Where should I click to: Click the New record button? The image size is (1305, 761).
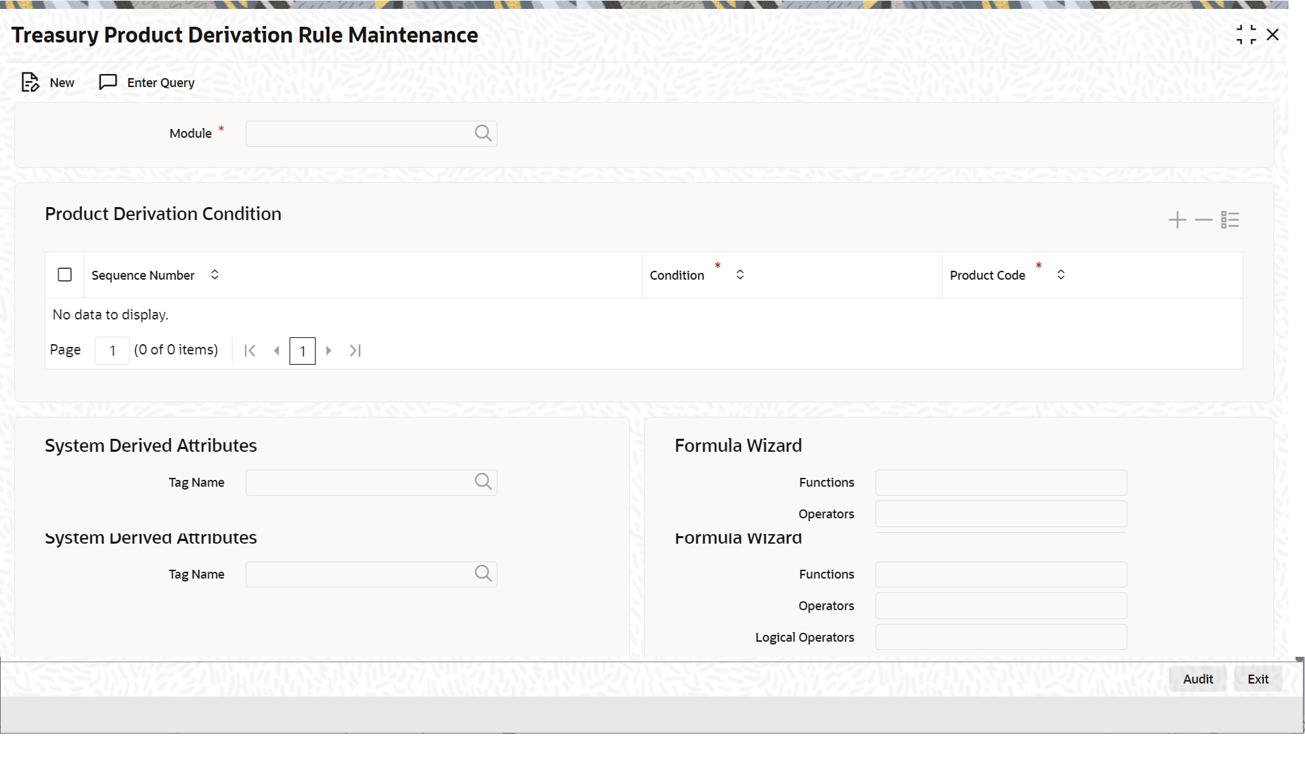point(48,82)
